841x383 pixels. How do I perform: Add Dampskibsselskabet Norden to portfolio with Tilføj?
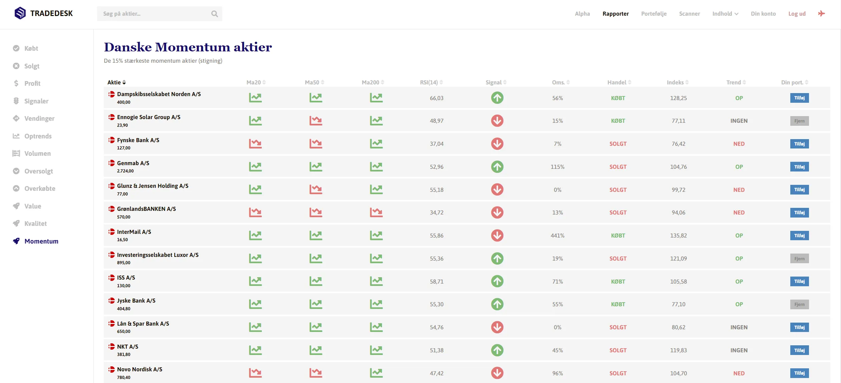point(799,98)
